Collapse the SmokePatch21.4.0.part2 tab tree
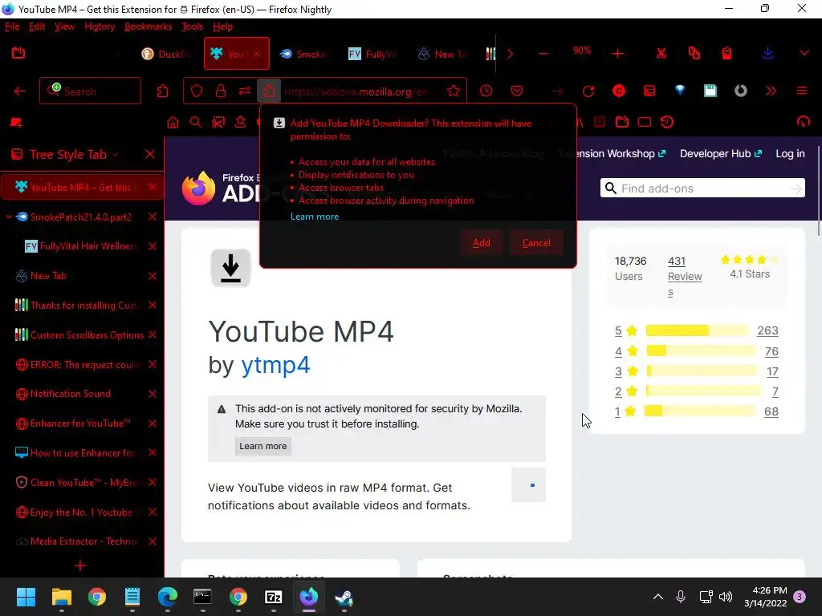Image resolution: width=822 pixels, height=616 pixels. point(8,217)
